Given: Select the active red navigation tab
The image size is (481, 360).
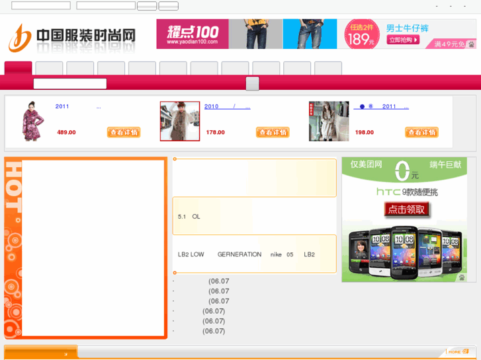Looking at the screenshot, I should [x=18, y=68].
